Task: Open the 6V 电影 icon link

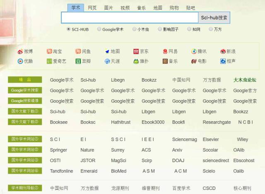Action: click(199, 61)
